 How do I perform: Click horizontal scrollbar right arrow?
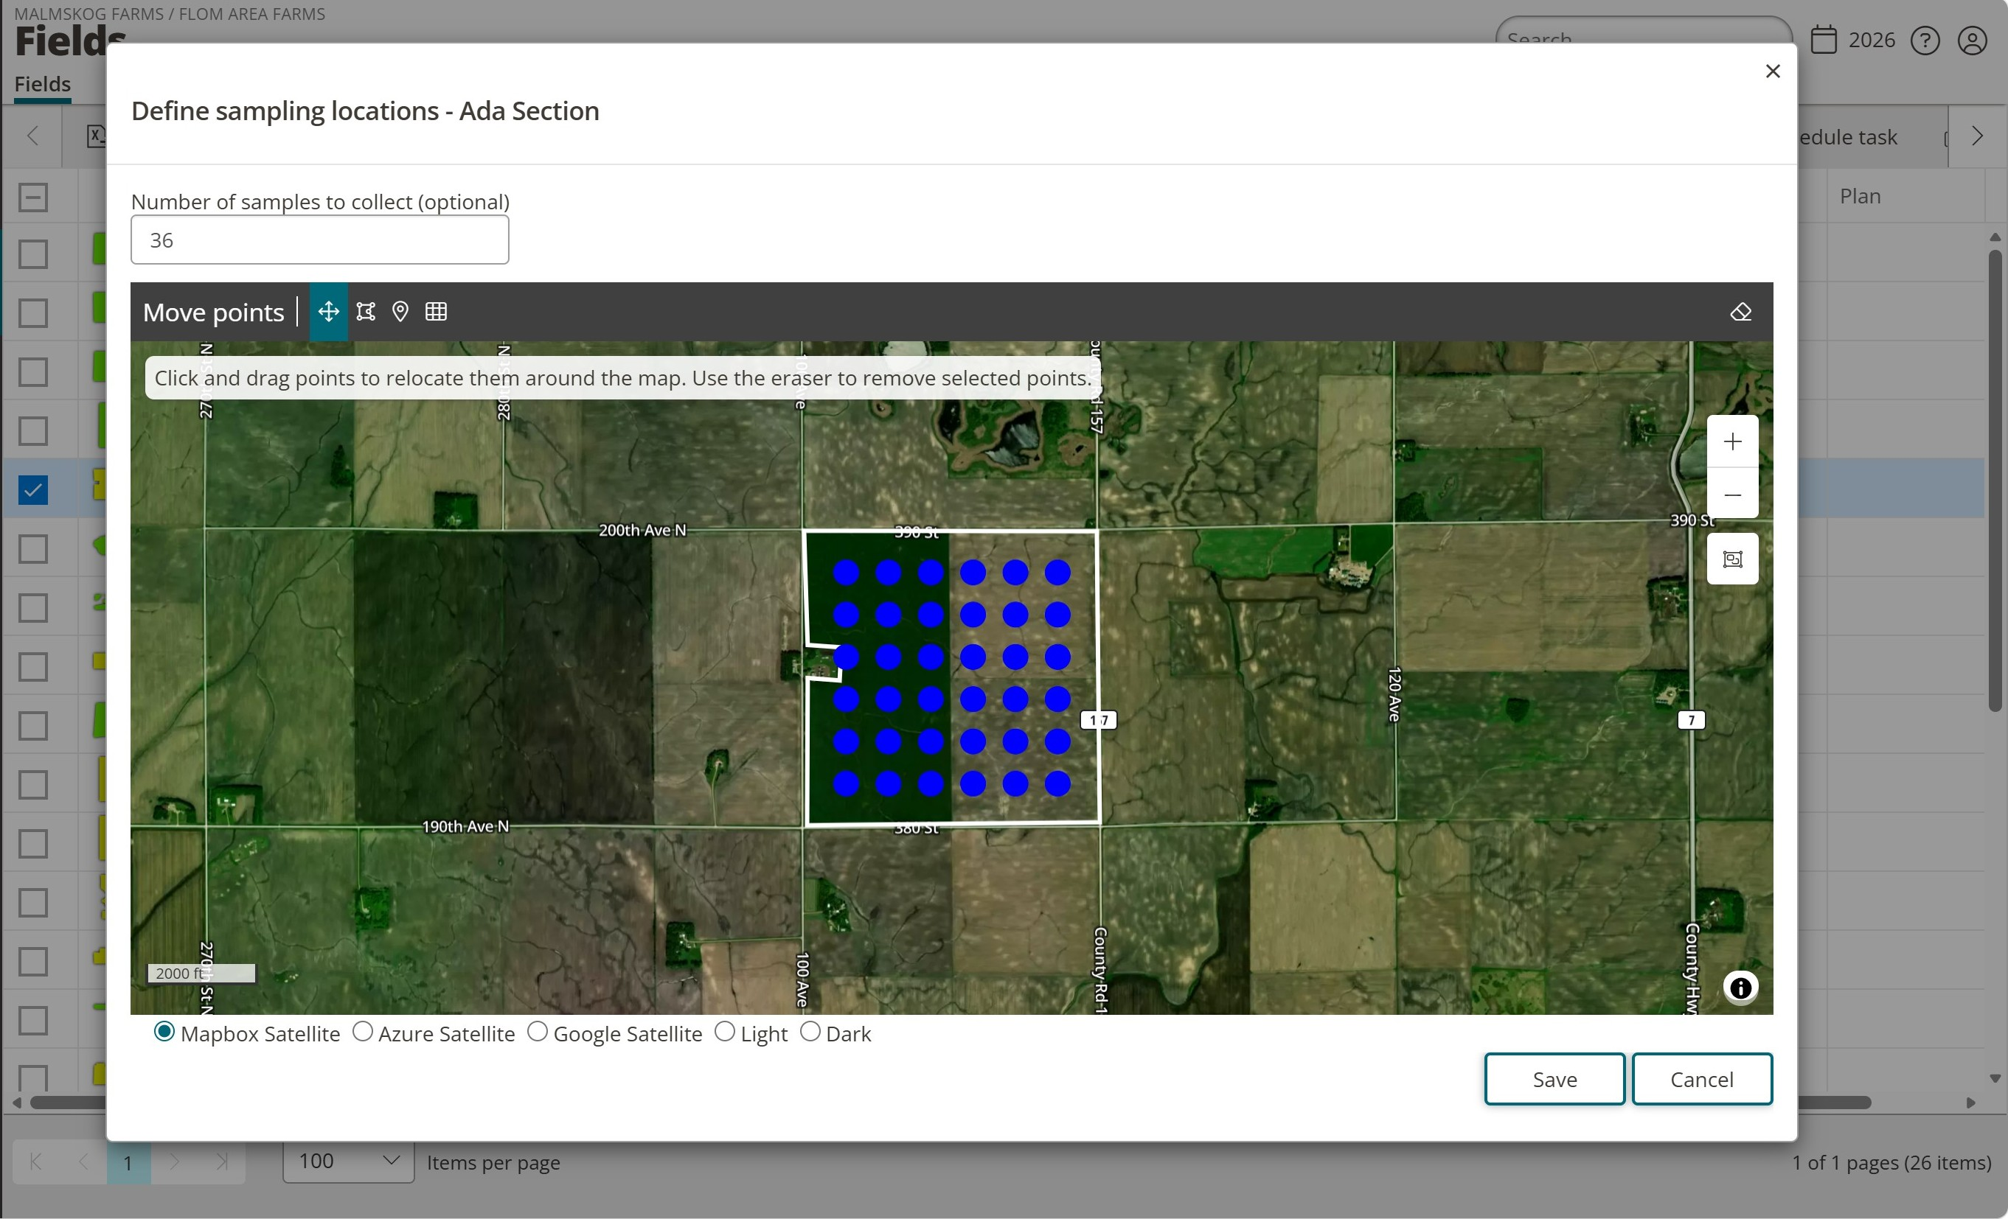[1970, 1103]
